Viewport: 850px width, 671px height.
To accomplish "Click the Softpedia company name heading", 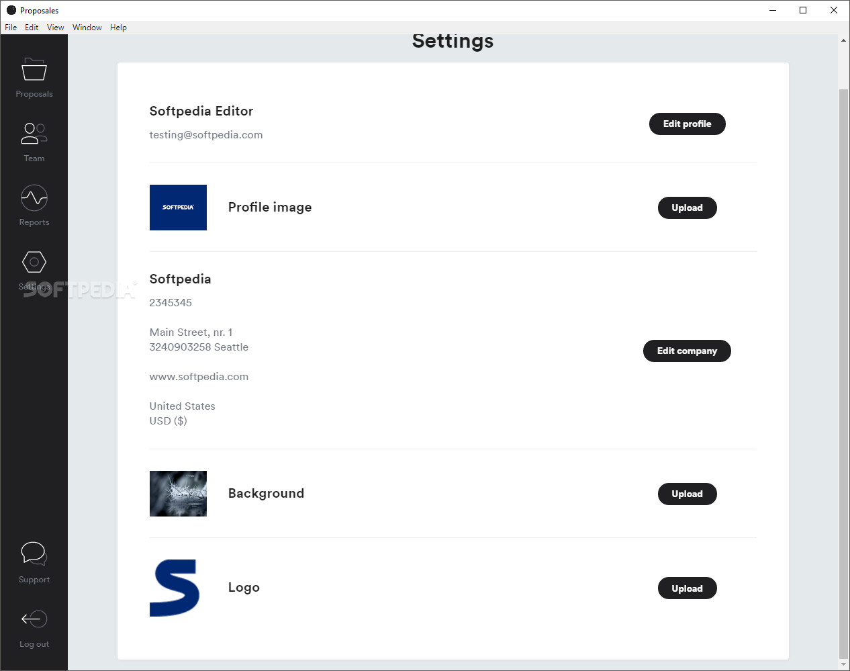I will [180, 279].
